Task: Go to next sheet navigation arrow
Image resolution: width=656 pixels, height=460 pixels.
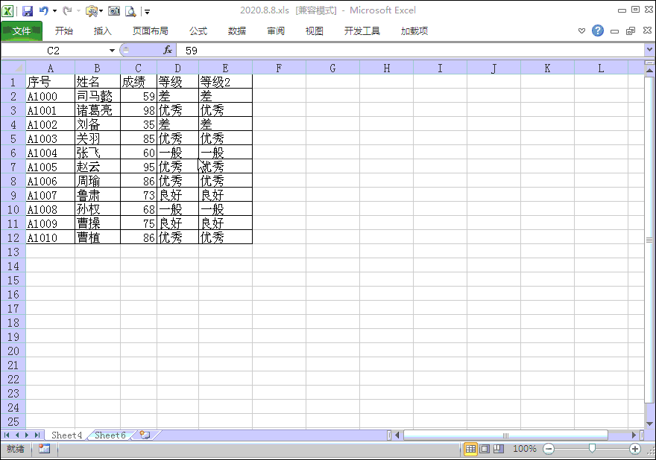Action: coord(27,435)
